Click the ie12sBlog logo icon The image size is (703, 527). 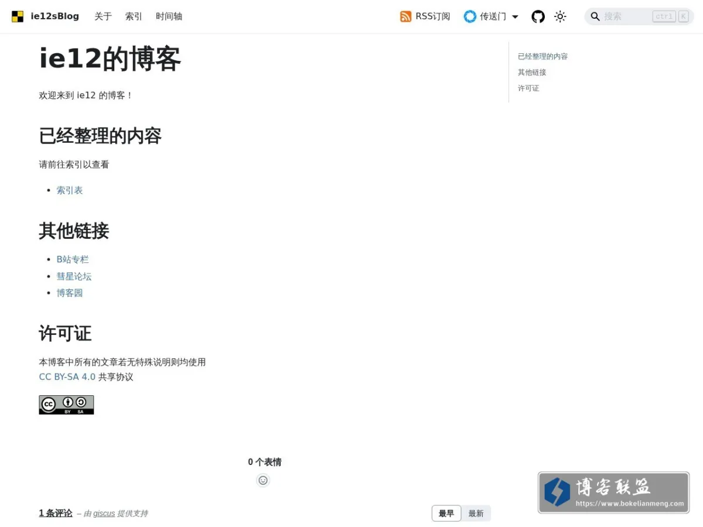coord(18,16)
